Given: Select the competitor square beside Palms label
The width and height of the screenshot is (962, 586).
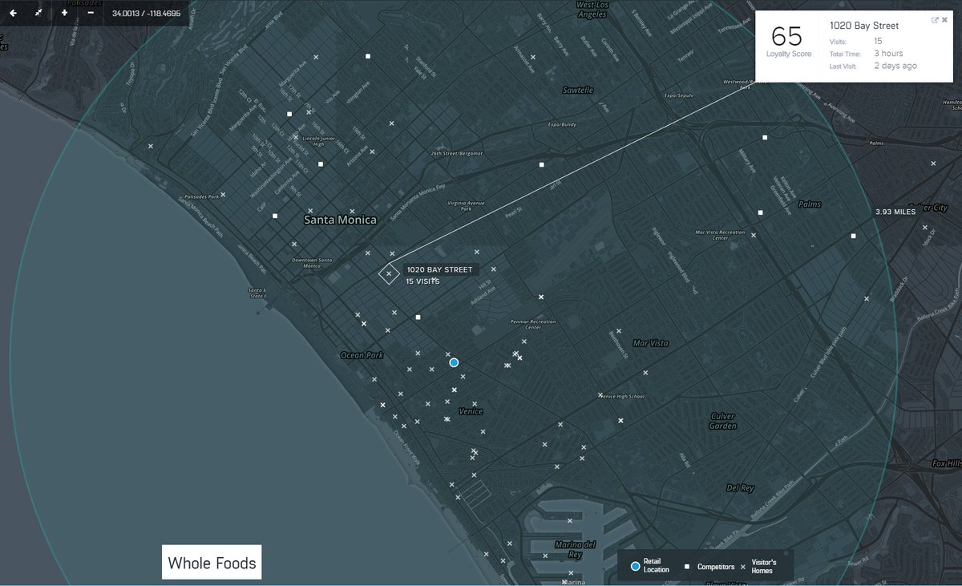Looking at the screenshot, I should tap(760, 212).
